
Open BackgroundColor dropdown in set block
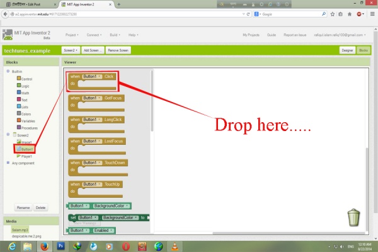click(x=120, y=217)
